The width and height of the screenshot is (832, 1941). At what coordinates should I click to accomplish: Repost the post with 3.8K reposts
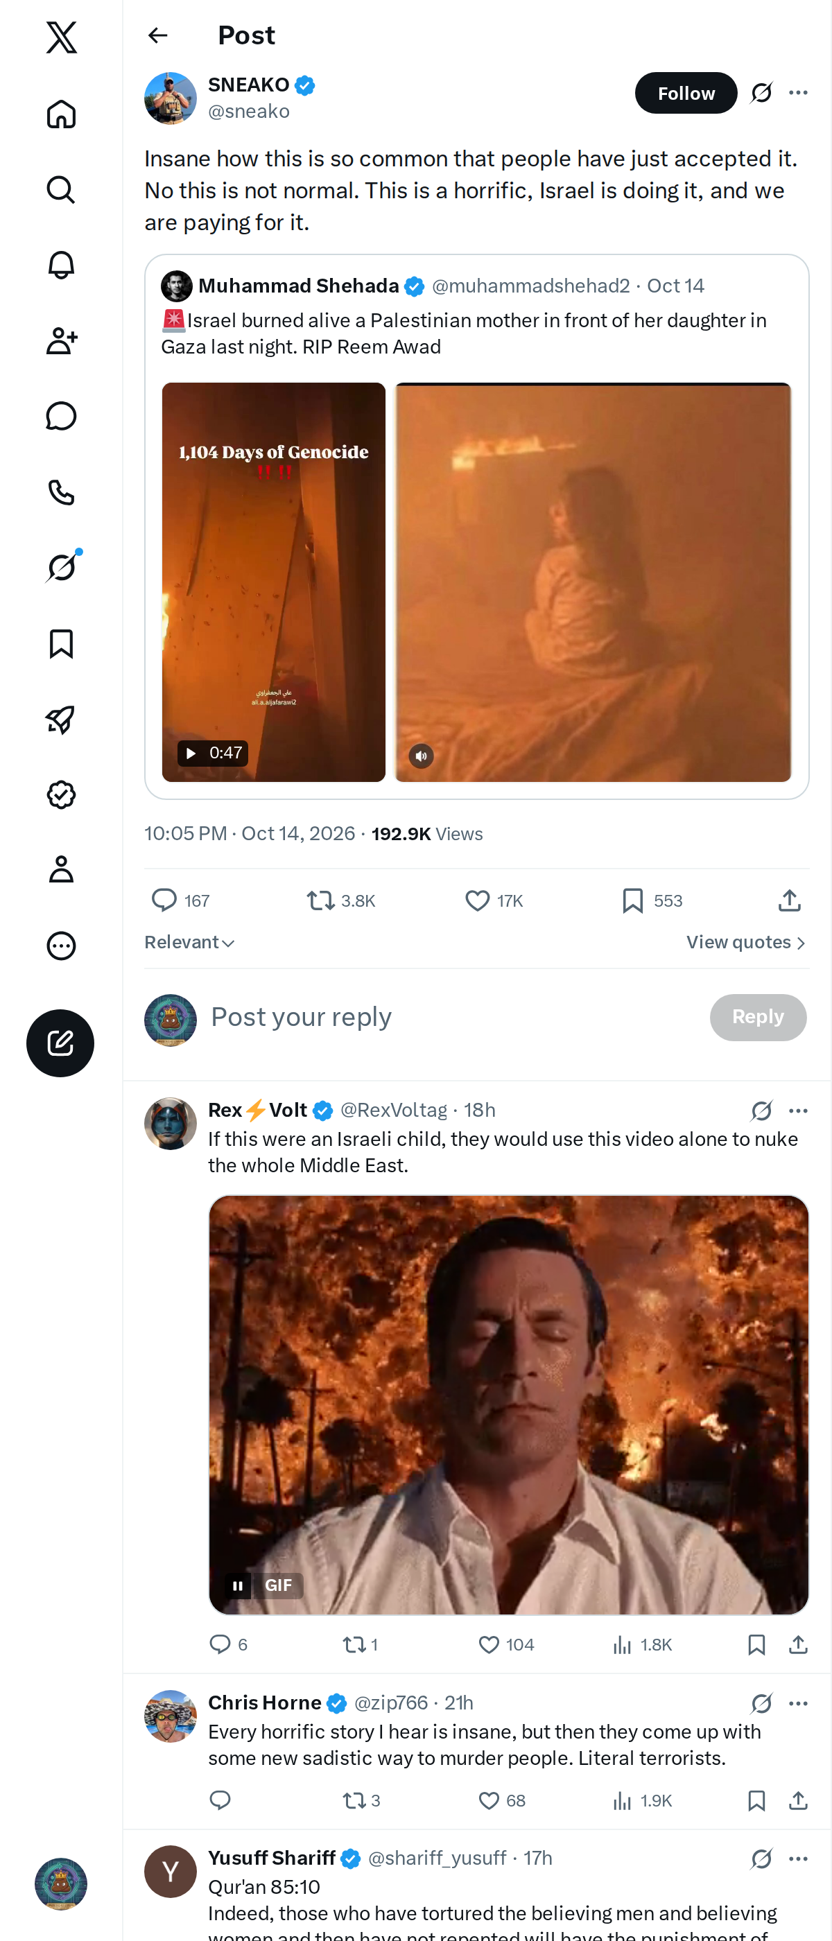(x=340, y=900)
